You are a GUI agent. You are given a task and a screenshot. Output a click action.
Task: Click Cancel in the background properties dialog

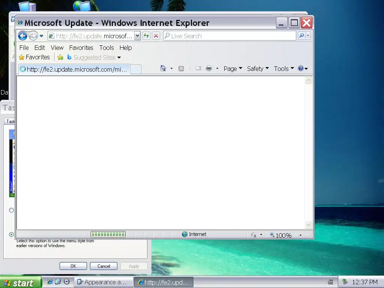[x=103, y=266]
